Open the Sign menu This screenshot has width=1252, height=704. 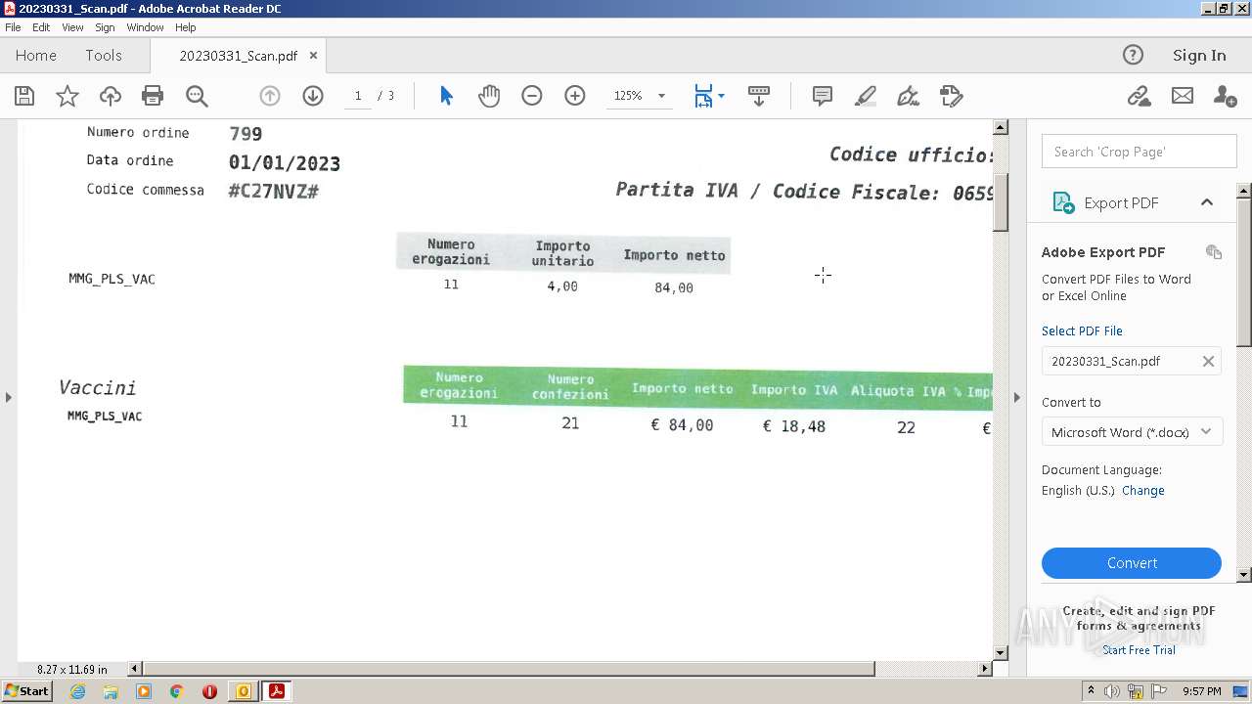(105, 27)
